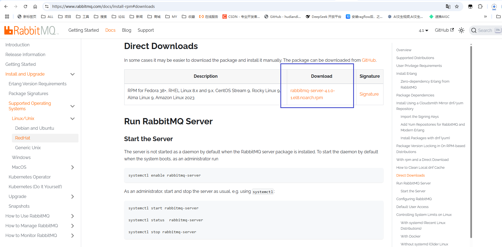This screenshot has height=247, width=502.
Task: Expand the Upgrade sidebar section
Action: click(73, 197)
